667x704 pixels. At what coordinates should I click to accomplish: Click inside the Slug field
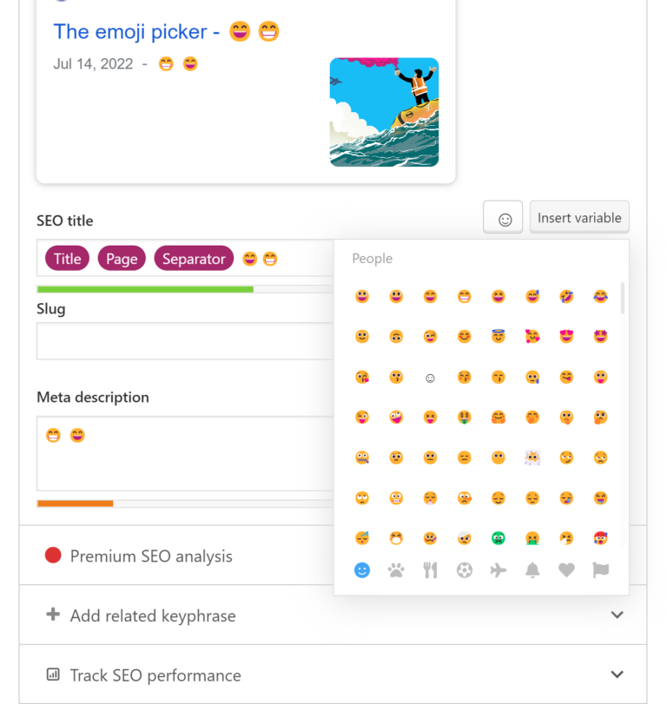174,341
